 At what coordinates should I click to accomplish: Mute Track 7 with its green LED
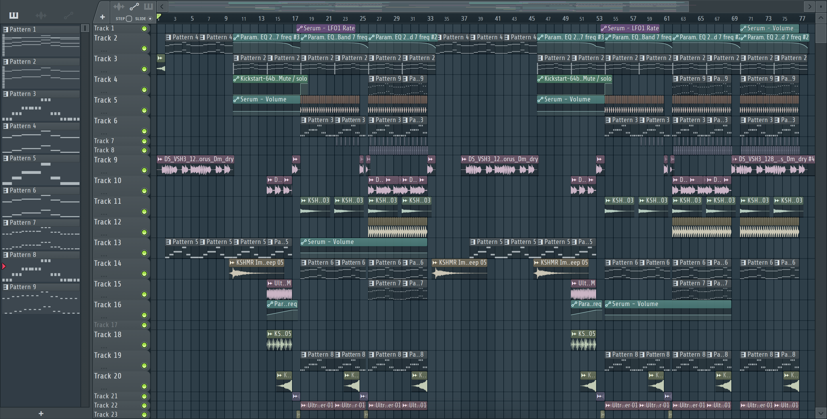coord(144,141)
